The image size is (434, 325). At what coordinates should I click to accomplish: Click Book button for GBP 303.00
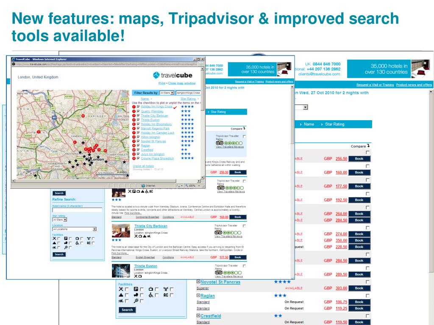tap(359, 288)
